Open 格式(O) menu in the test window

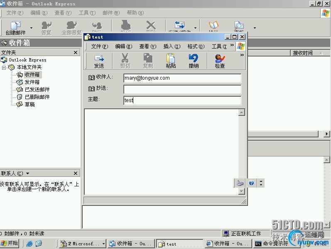pyautogui.click(x=196, y=46)
